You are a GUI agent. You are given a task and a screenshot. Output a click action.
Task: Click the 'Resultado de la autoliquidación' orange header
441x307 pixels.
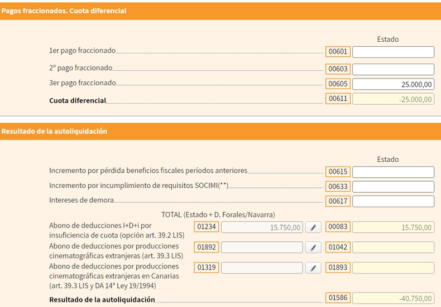point(220,131)
